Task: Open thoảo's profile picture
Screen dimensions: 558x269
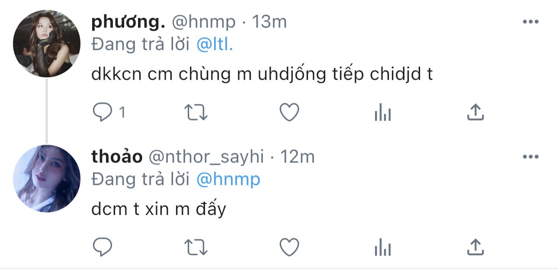Action: pyautogui.click(x=47, y=178)
